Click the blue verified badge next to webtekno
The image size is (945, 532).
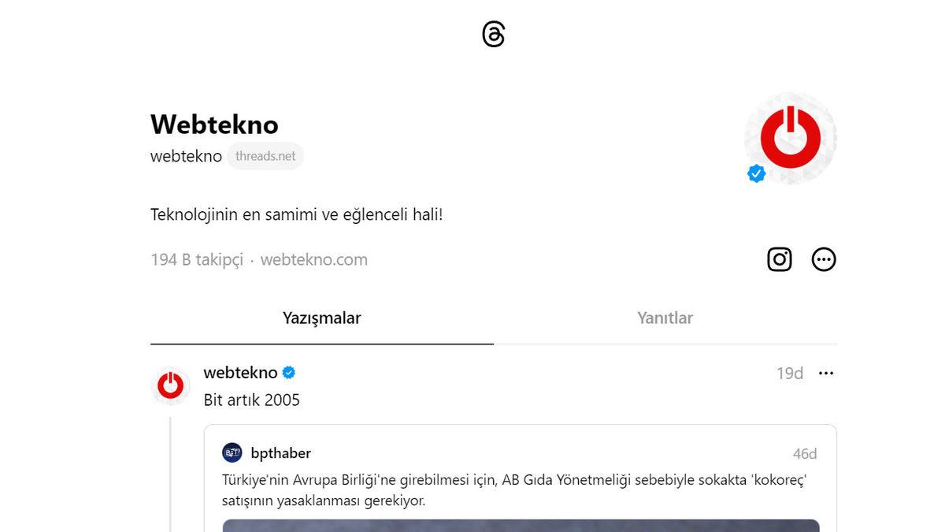pos(288,372)
